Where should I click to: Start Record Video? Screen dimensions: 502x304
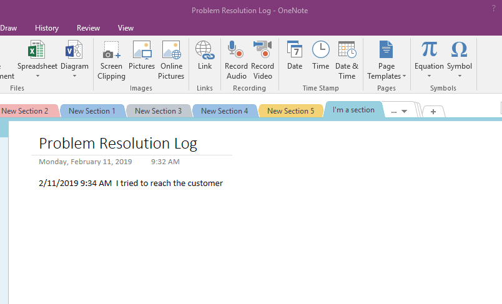coord(262,60)
